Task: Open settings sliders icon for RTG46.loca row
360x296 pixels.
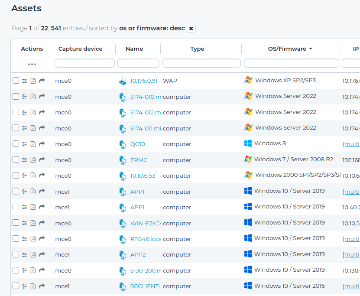Action: click(x=24, y=239)
